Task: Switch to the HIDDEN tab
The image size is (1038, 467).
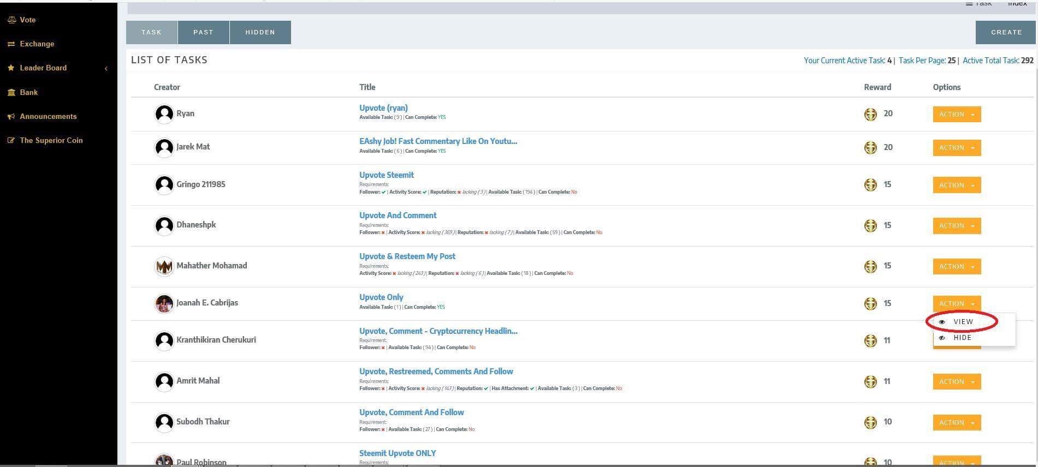Action: (x=260, y=32)
